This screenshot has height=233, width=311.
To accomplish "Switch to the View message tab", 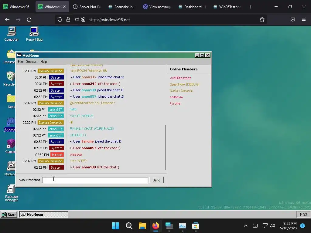I will pos(157,7).
